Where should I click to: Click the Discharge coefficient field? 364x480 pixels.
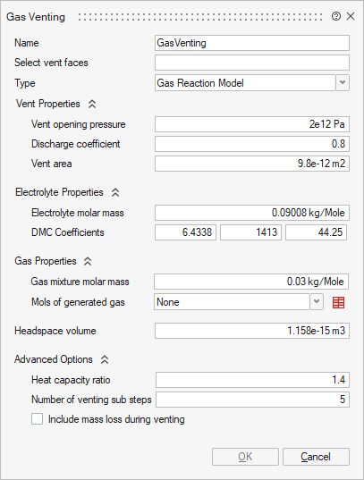[x=252, y=144]
